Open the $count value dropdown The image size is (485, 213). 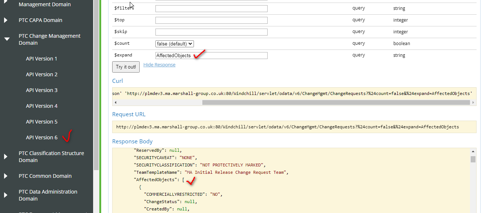(174, 44)
